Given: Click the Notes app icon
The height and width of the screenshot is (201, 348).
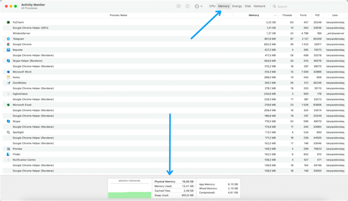Looking at the screenshot, I should point(8,77).
